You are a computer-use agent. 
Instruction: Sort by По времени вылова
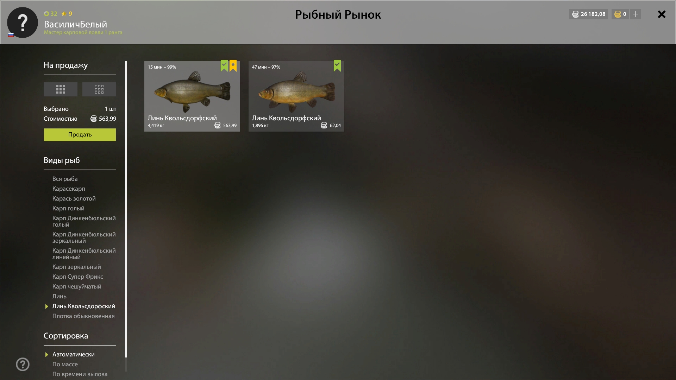80,374
